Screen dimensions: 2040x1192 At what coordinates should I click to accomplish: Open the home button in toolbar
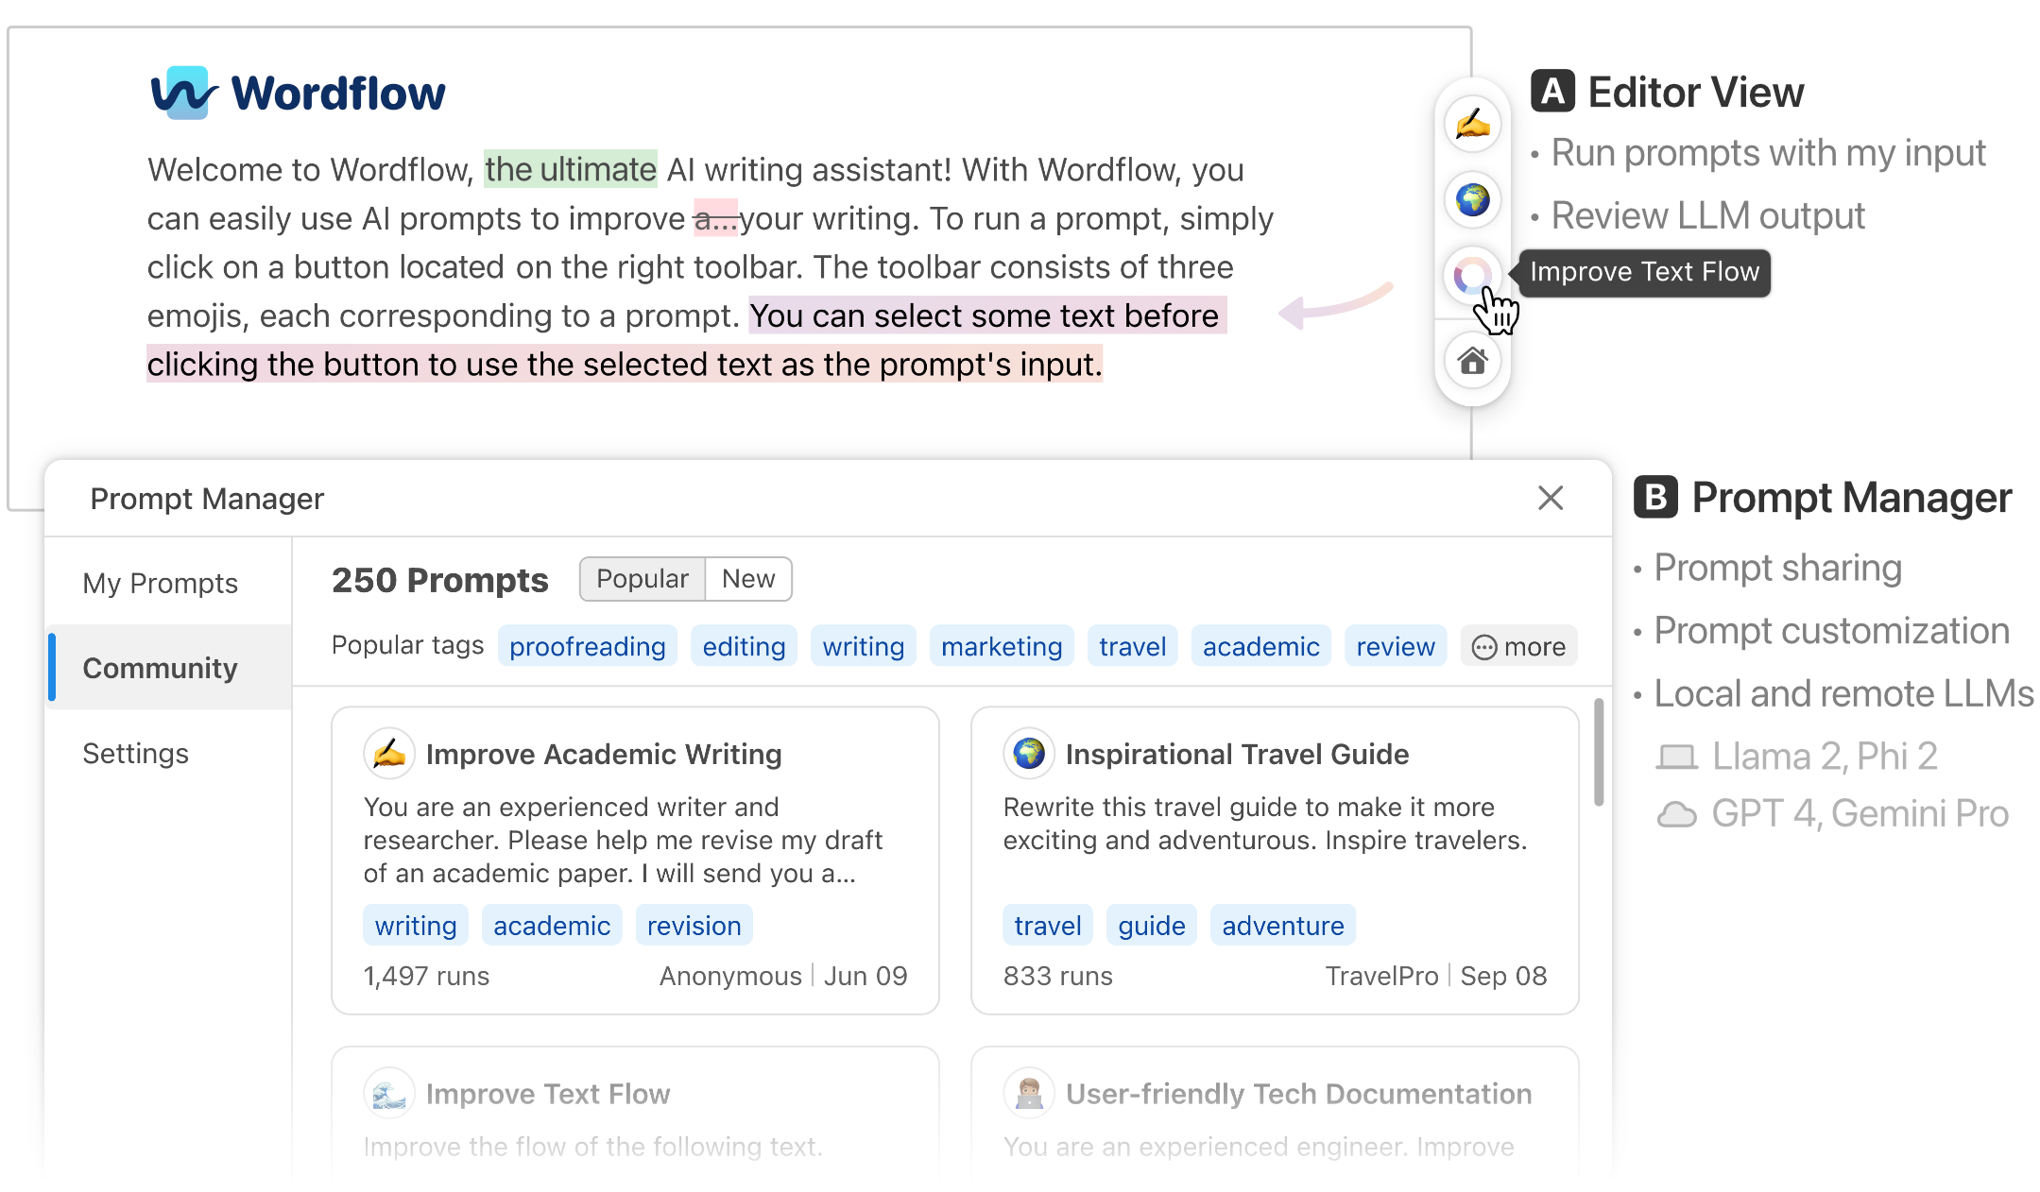pos(1472,361)
